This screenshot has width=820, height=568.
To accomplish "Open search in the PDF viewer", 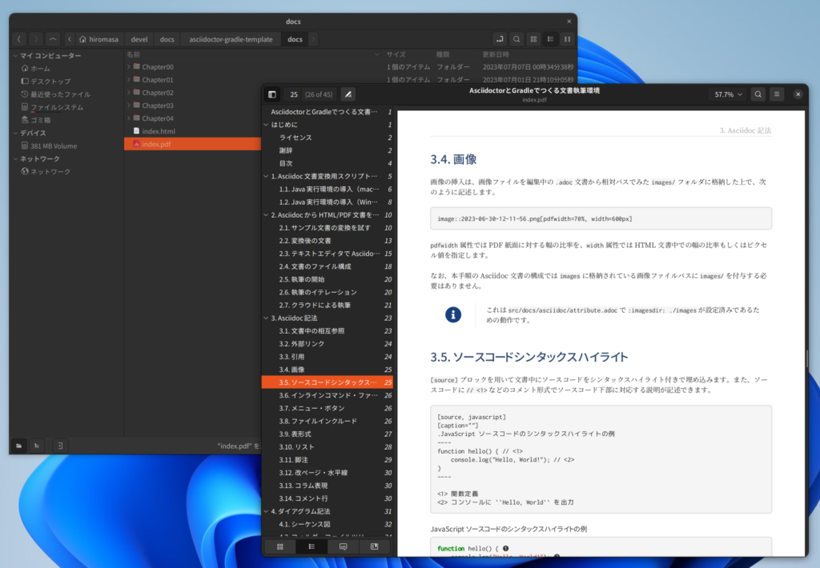I will 758,94.
